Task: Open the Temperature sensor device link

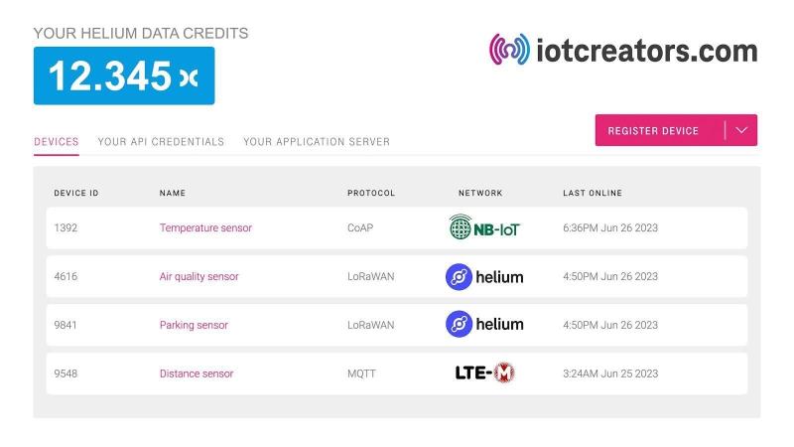Action: (205, 228)
